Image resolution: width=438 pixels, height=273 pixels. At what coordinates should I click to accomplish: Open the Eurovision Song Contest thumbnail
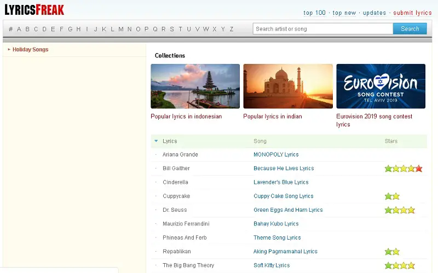(381, 86)
